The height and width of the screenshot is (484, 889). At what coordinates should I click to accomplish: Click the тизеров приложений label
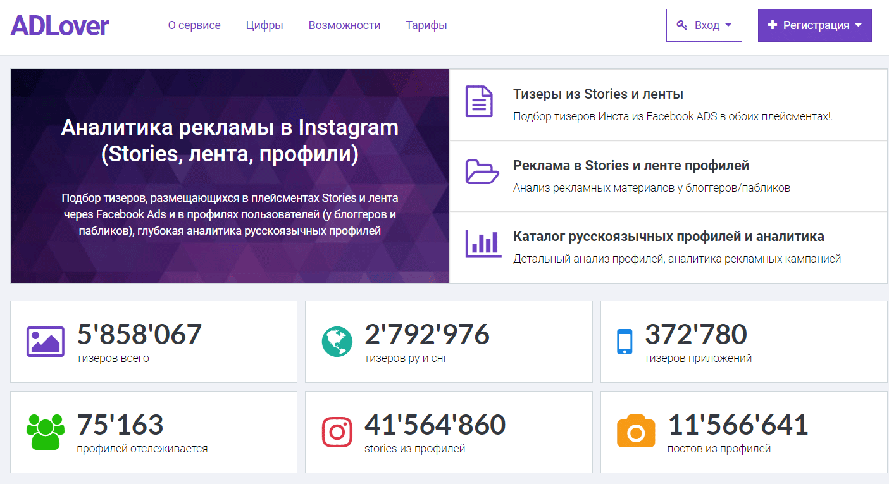pyautogui.click(x=699, y=358)
